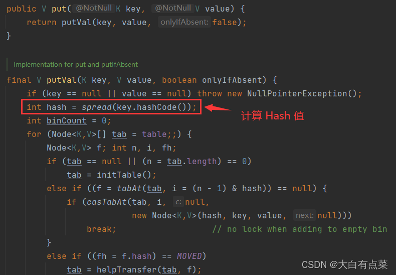The image size is (396, 275).
Task: Click the spread method call
Action: click(97, 107)
